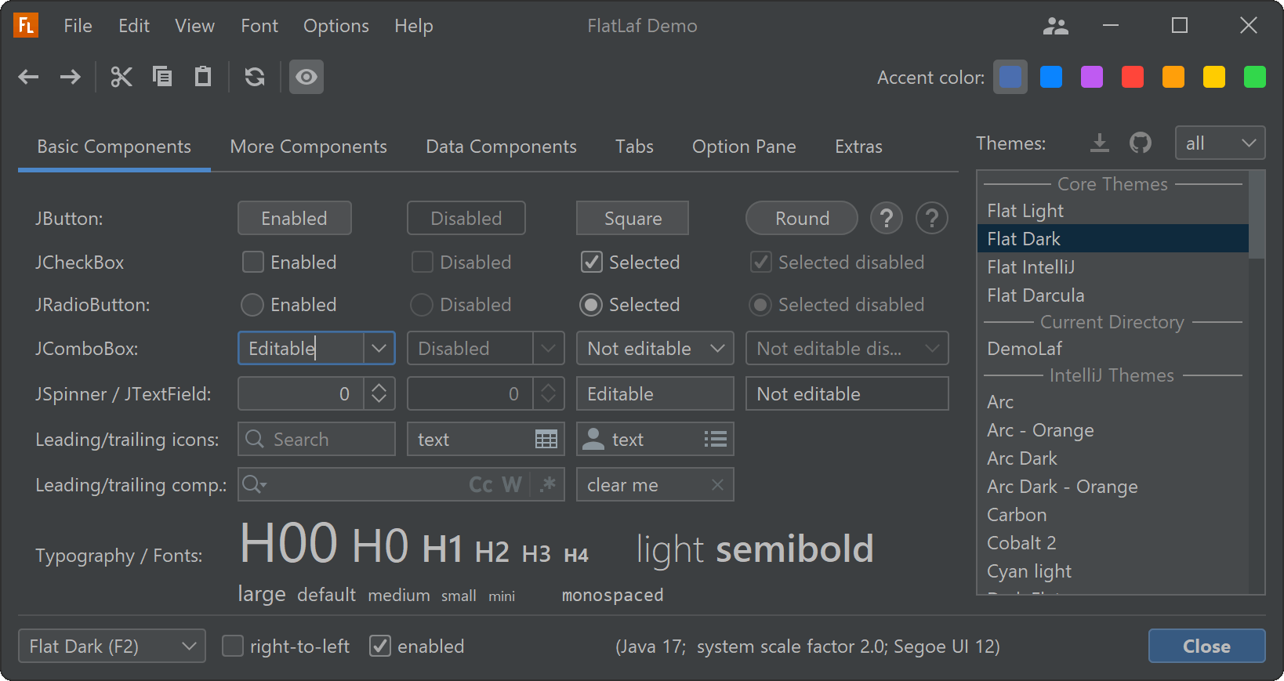Screen dimensions: 1284x681
Task: Click the Paste clipboard toolbar icon
Action: click(x=203, y=77)
